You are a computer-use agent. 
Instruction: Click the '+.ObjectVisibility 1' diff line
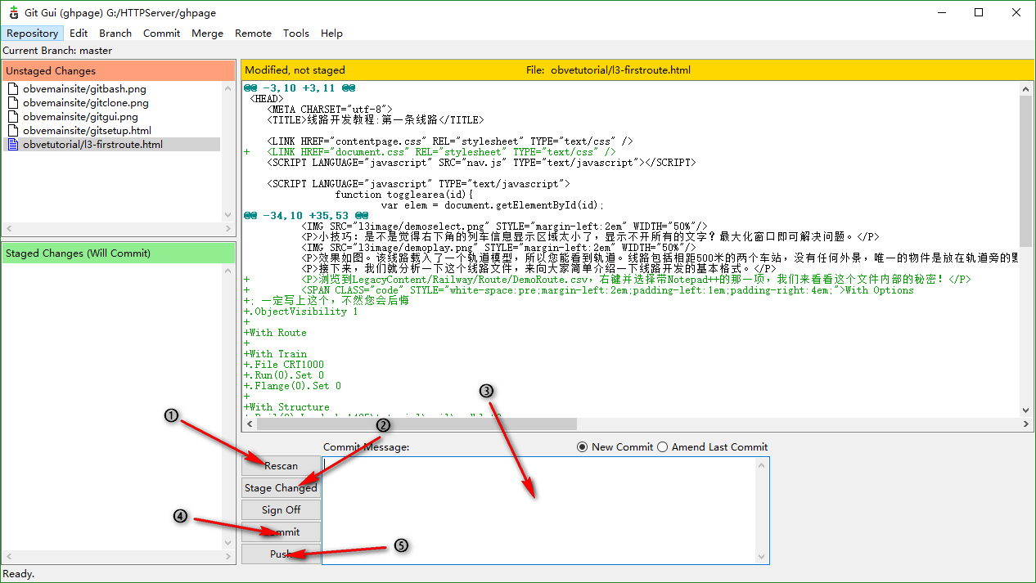[x=300, y=312]
